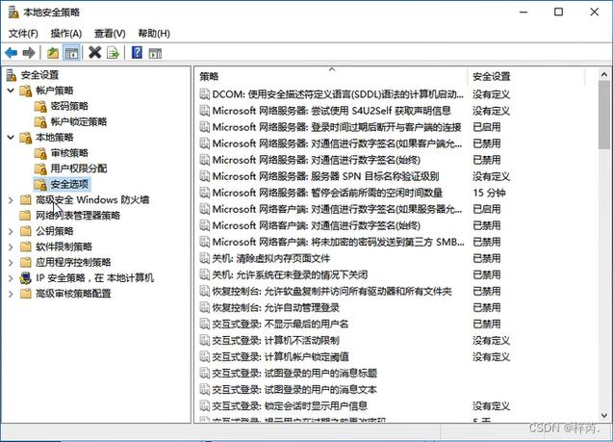Select Microsoft 网络客户端: 对通信进行数字签名(始终)

pos(317,225)
